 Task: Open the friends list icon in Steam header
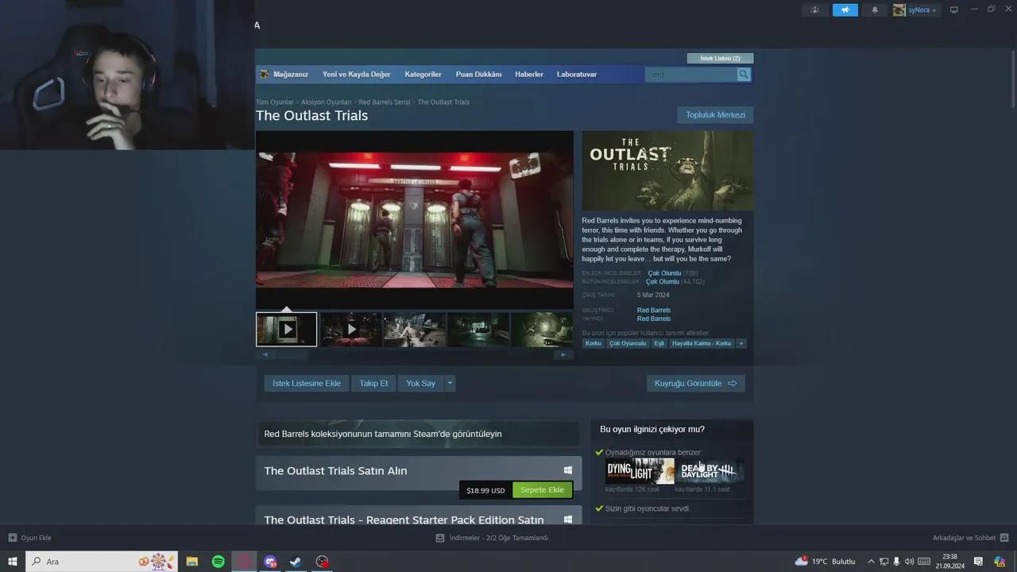[x=814, y=10]
